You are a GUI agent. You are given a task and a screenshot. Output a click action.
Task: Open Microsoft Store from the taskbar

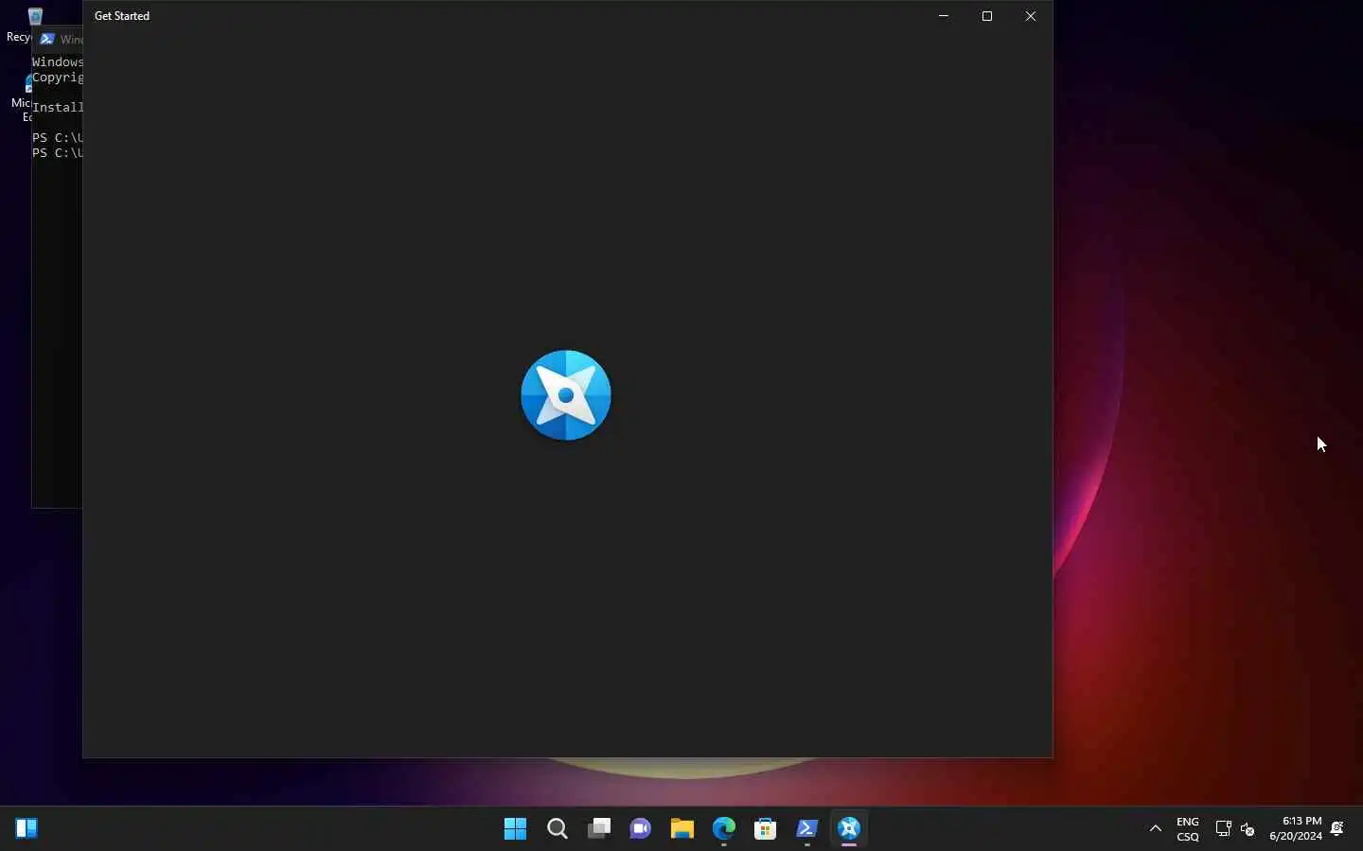coord(766,829)
